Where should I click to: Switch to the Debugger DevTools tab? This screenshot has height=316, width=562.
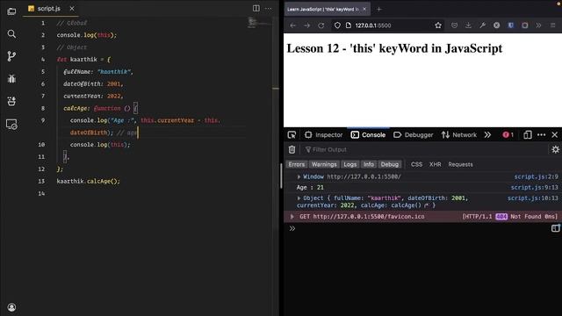point(414,134)
